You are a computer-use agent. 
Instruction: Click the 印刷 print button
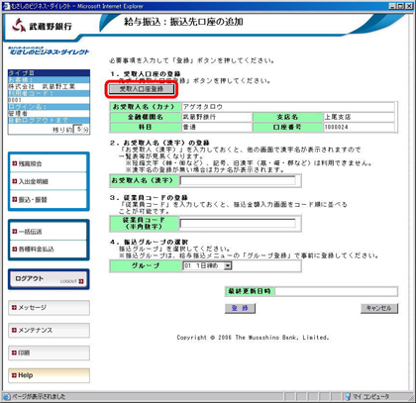coord(49,353)
